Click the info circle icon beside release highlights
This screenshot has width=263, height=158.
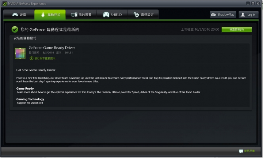(x=31, y=58)
